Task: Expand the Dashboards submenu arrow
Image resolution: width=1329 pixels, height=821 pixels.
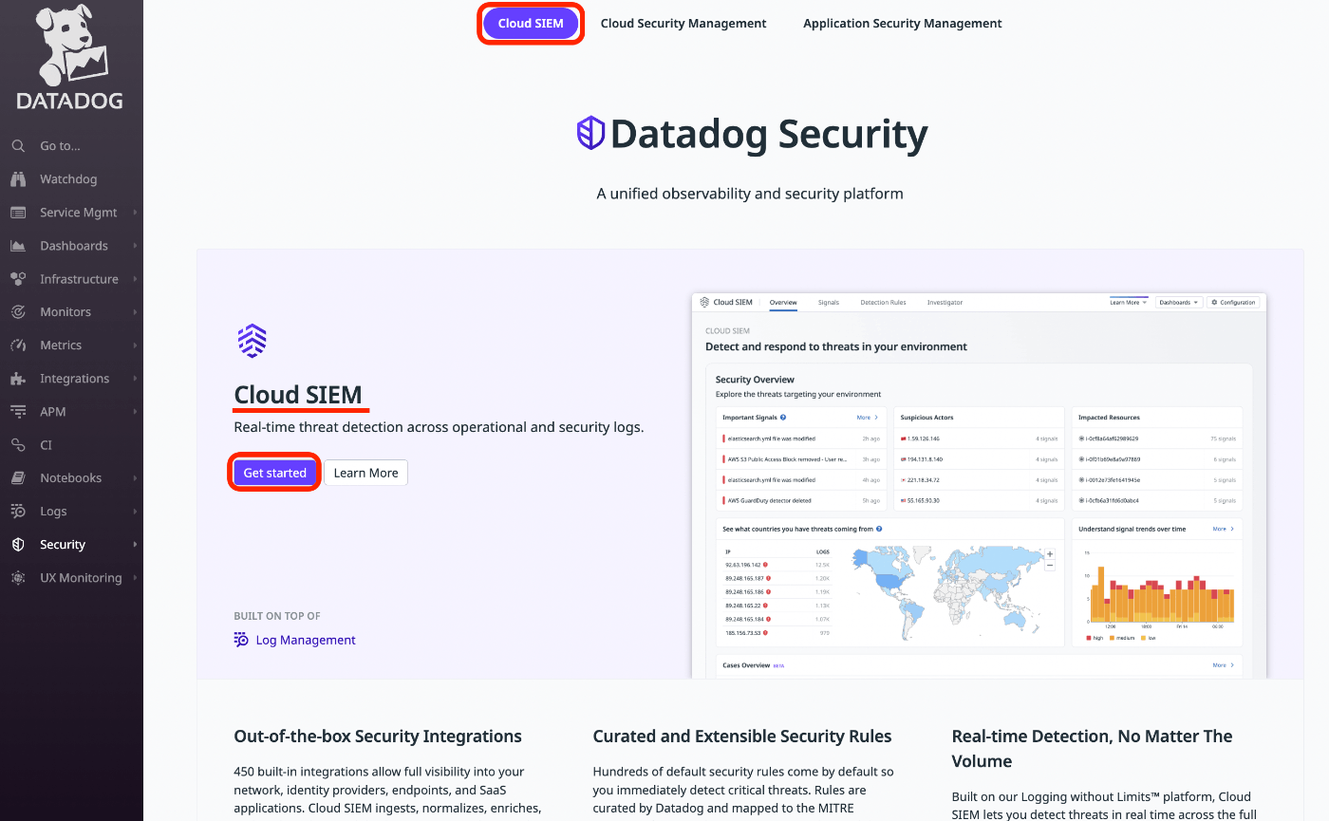Action: [x=136, y=246]
